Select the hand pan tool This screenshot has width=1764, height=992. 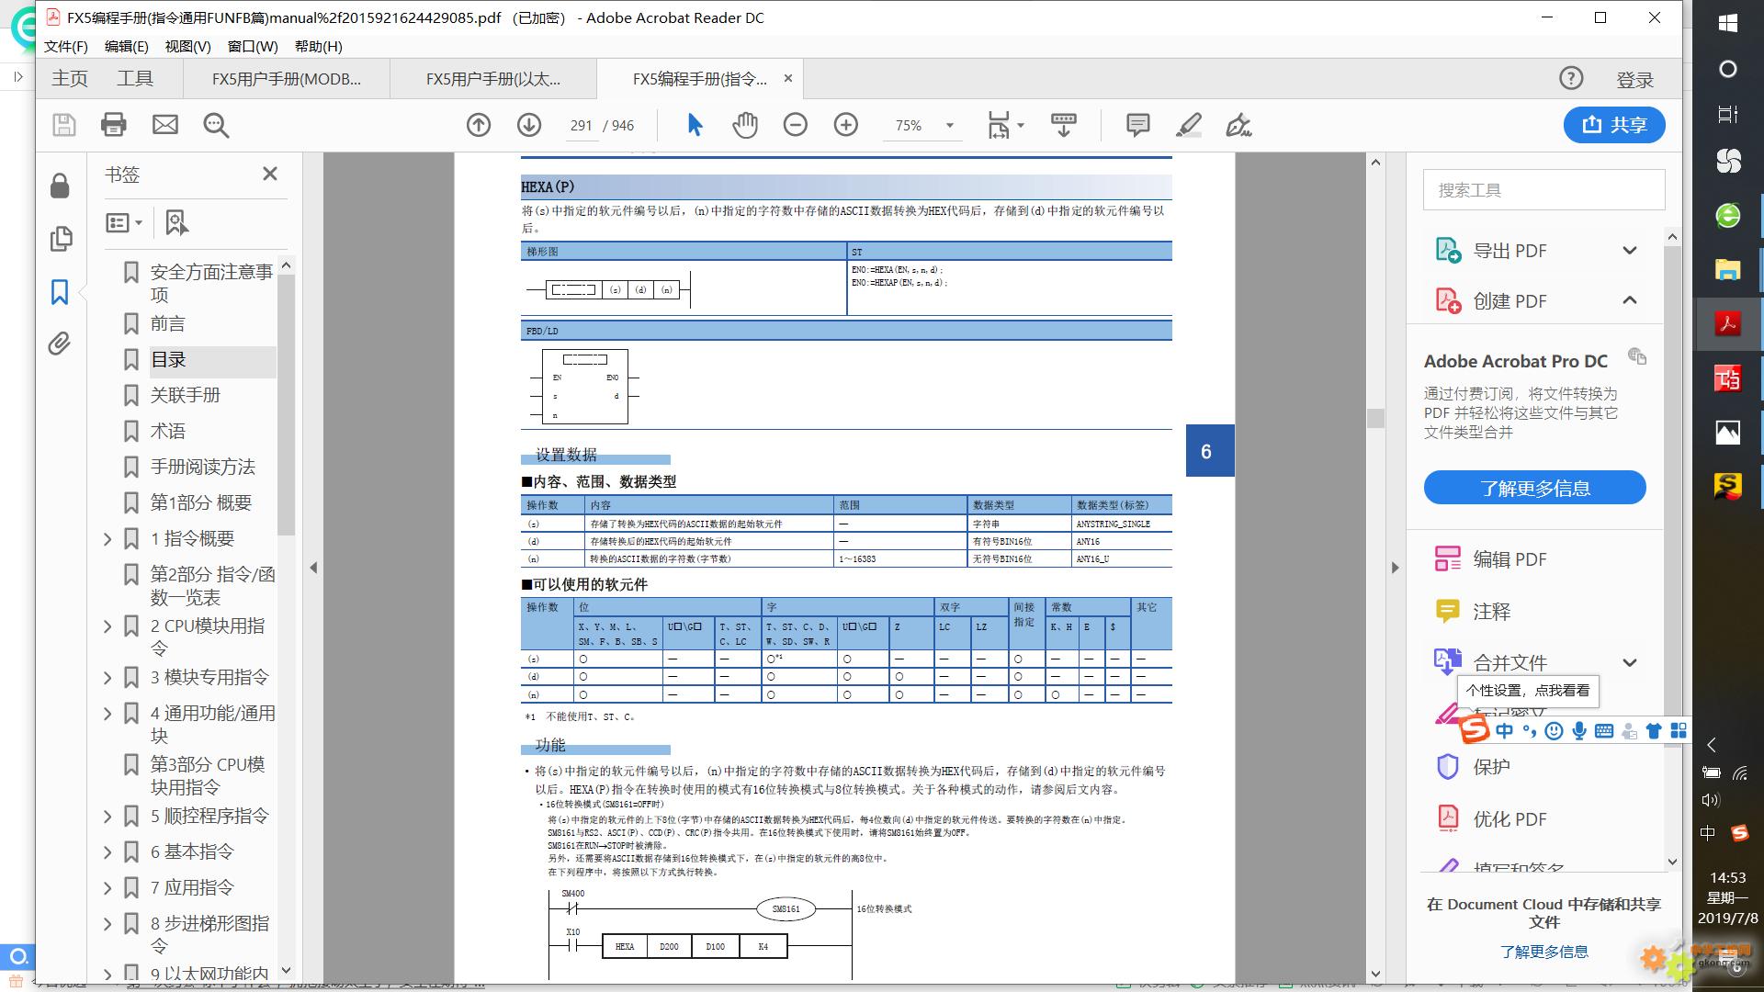(744, 125)
